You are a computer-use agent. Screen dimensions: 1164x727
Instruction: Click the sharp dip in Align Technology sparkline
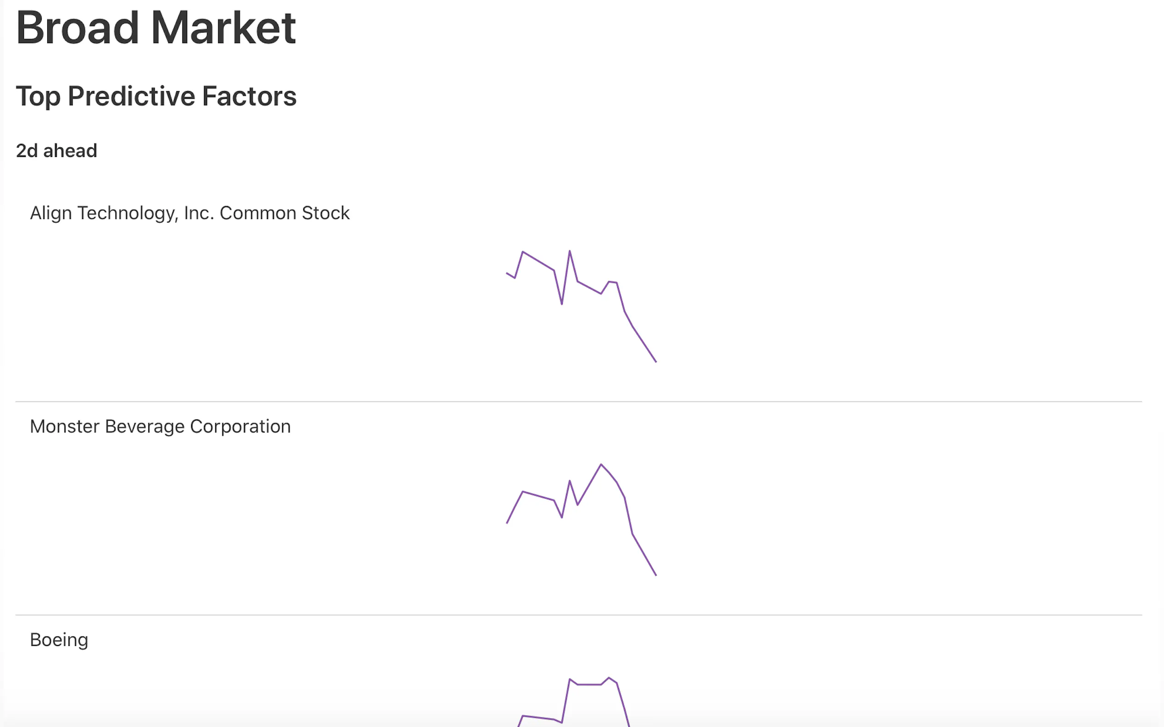[561, 304]
